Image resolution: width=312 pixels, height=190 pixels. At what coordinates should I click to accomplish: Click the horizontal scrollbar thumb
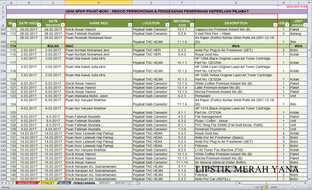266,183
